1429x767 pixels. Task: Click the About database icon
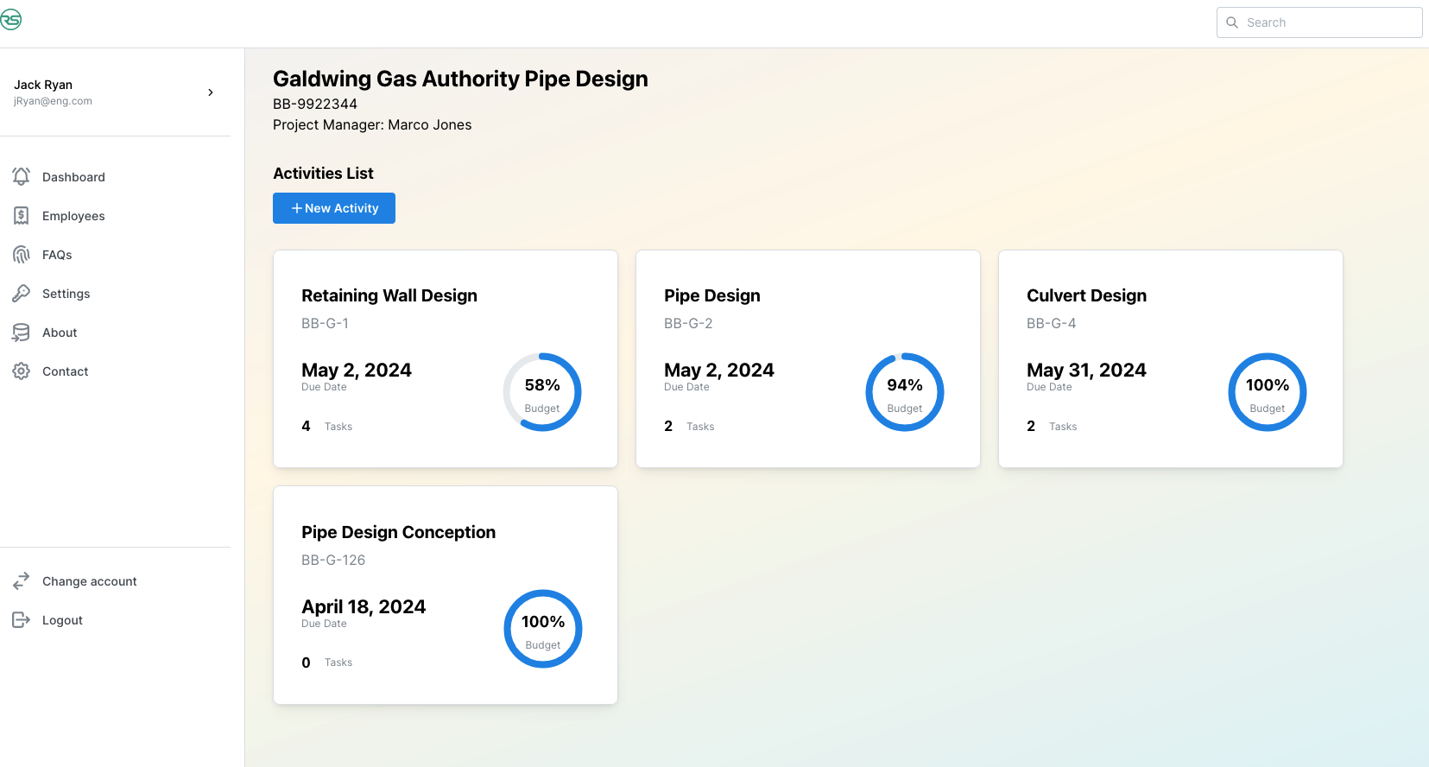tap(22, 332)
